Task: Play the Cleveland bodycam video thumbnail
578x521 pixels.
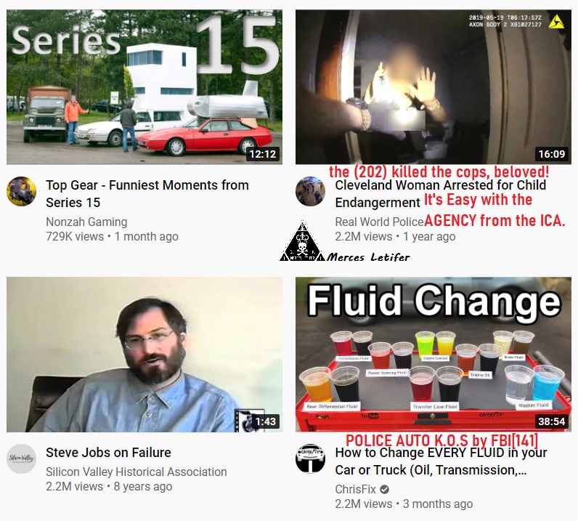Action: point(433,87)
